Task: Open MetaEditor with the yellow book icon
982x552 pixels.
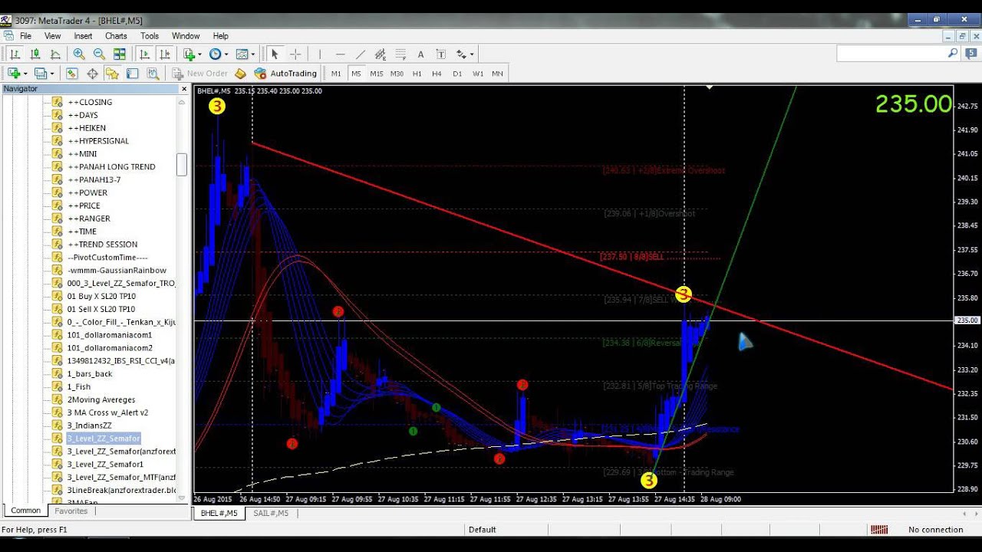Action: click(240, 74)
